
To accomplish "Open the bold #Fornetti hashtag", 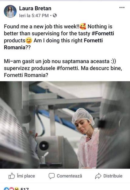I will tap(103, 33).
